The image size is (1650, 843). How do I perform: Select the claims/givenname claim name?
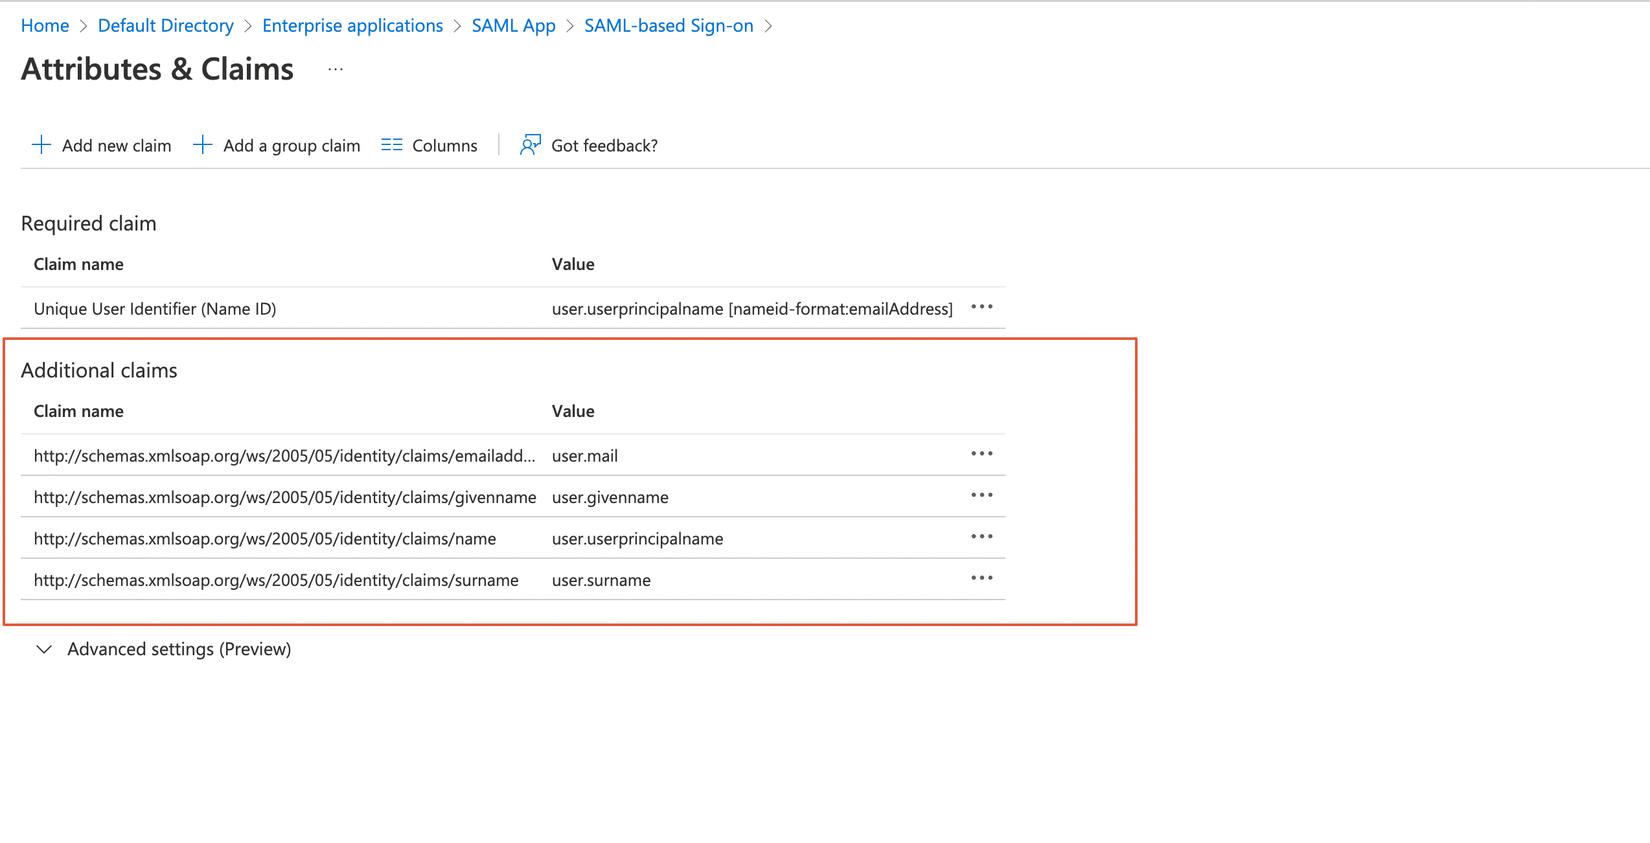tap(285, 497)
